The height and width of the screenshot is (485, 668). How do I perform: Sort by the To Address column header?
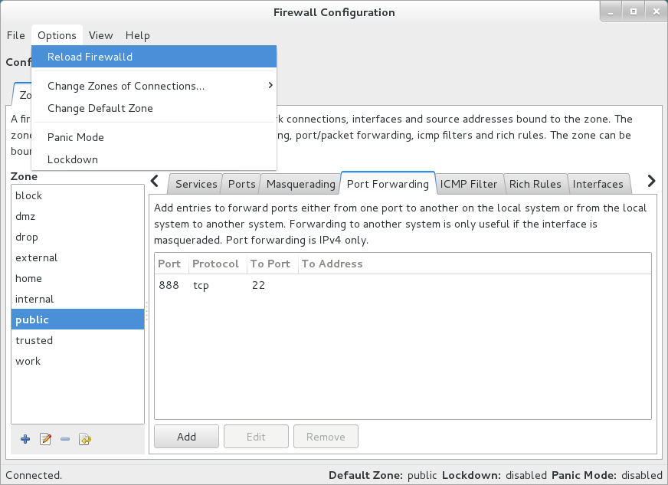[332, 264]
